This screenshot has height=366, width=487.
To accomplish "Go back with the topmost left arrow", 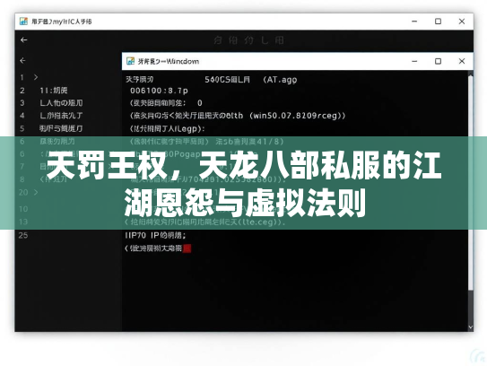I will pos(23,39).
